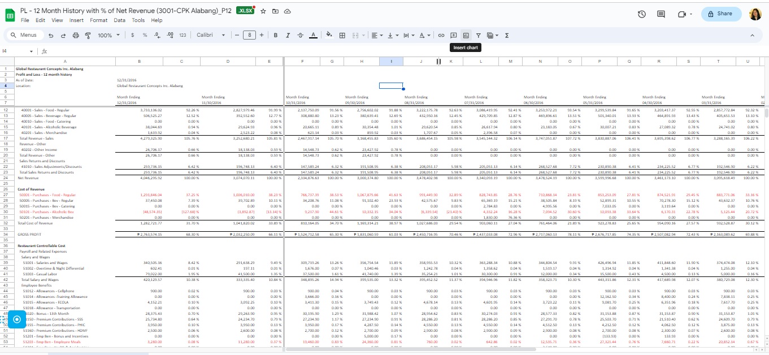Toggle italic formatting

pyautogui.click(x=288, y=35)
